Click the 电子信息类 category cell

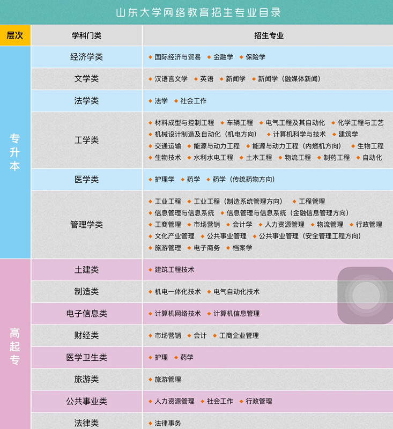pyautogui.click(x=86, y=314)
